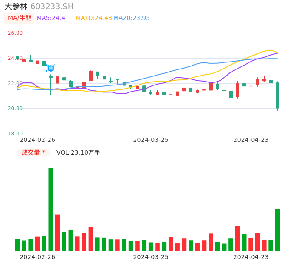Open the 成交量 indicator dropdown arrow
Screen dimensions: 298x263
coord(43,152)
